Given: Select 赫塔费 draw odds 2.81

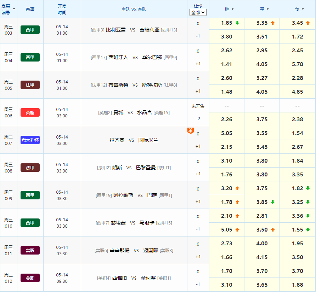Looking at the screenshot, I should coord(262,216).
